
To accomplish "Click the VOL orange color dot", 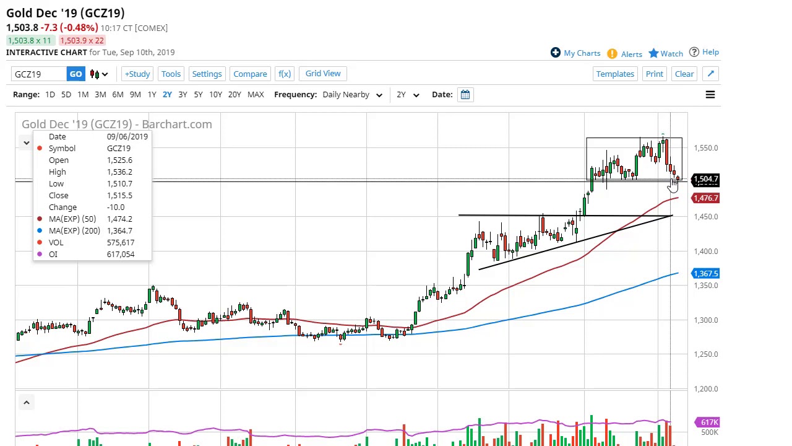I will click(40, 242).
